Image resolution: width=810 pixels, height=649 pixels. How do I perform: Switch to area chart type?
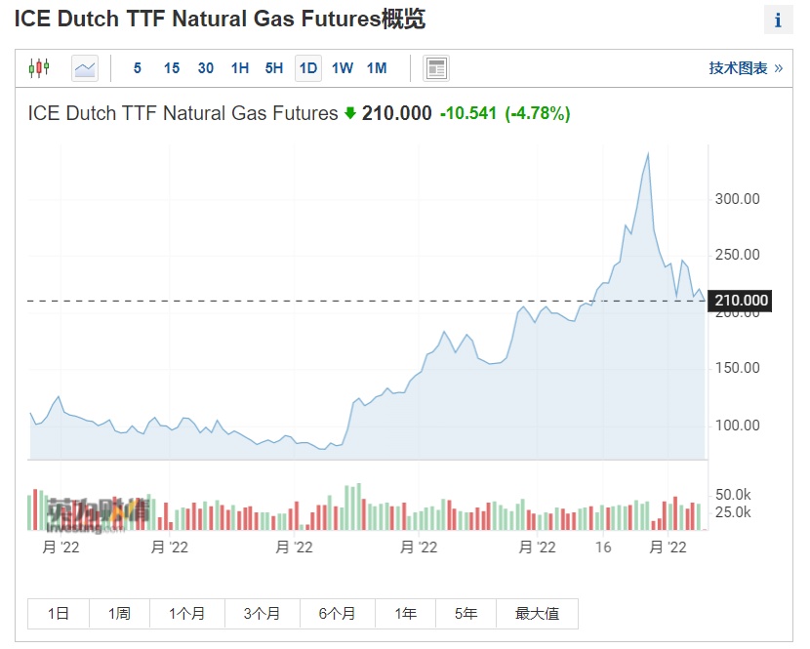click(x=85, y=68)
